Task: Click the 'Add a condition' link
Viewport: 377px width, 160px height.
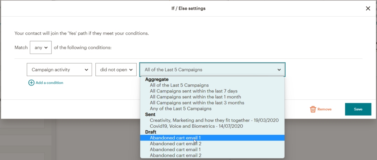Action: click(x=49, y=83)
